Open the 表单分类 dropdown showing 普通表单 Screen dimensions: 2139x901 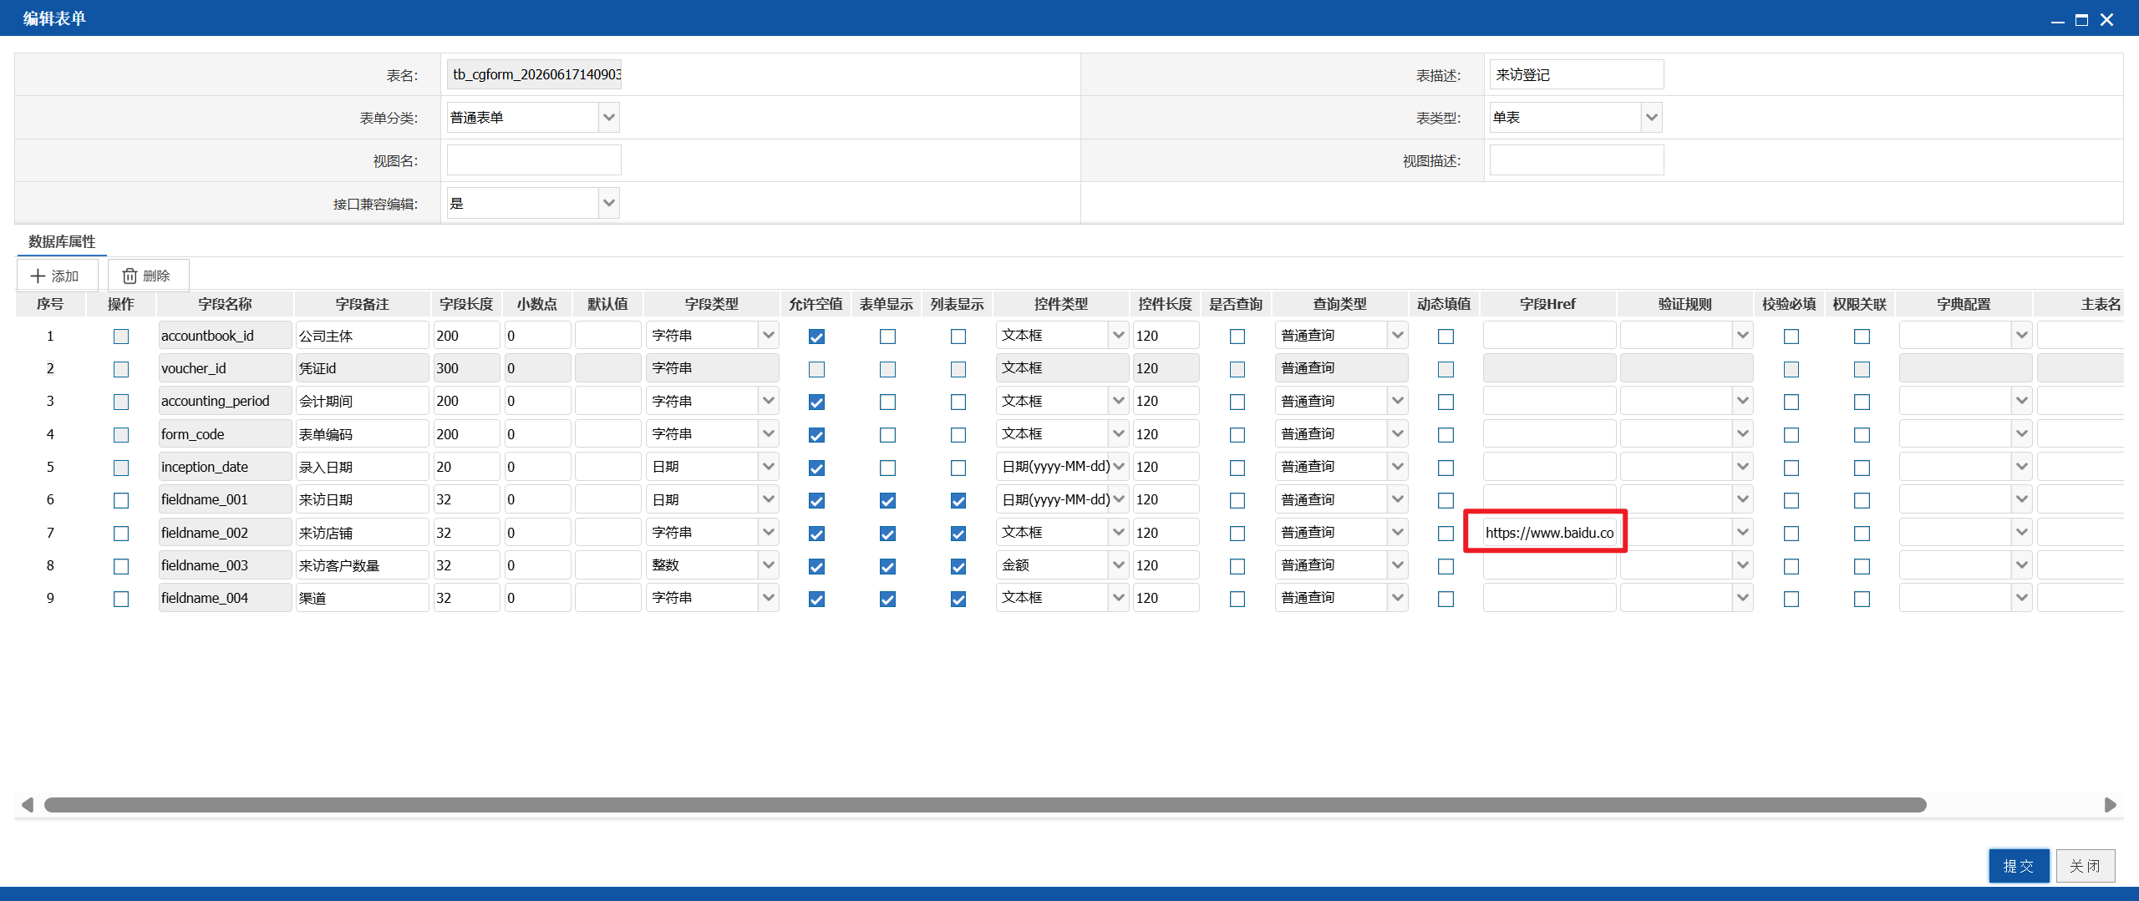tap(532, 118)
